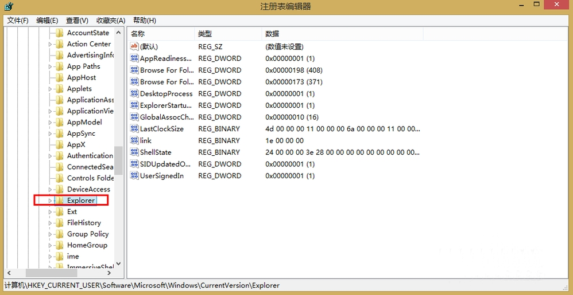
Task: Click the DesktopProcess DWORD icon
Action: 134,93
